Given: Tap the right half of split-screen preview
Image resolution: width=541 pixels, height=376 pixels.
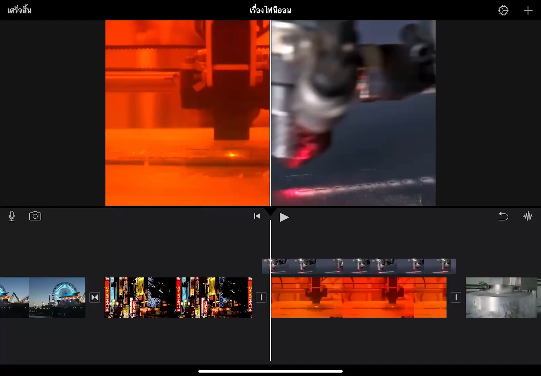Looking at the screenshot, I should pyautogui.click(x=353, y=113).
